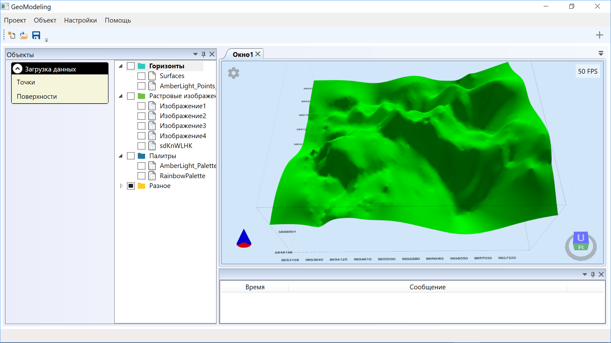The height and width of the screenshot is (343, 611).
Task: Click the U face of orientation cube
Action: pos(580,237)
